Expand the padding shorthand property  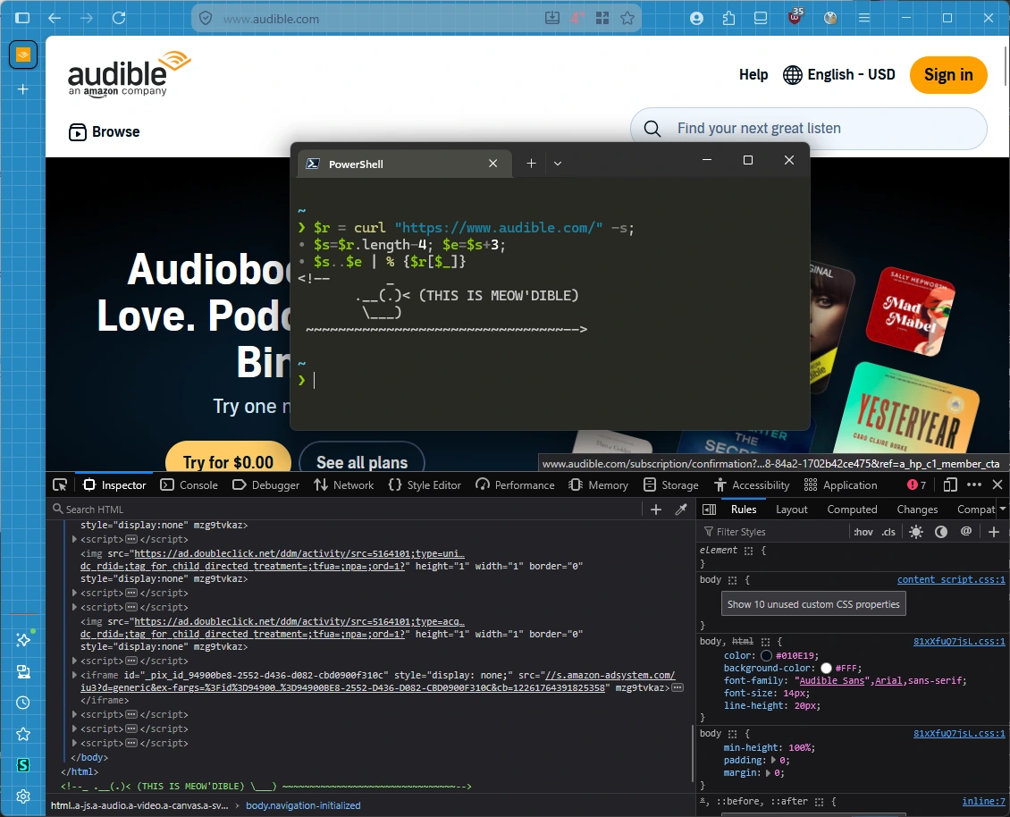[x=774, y=761]
